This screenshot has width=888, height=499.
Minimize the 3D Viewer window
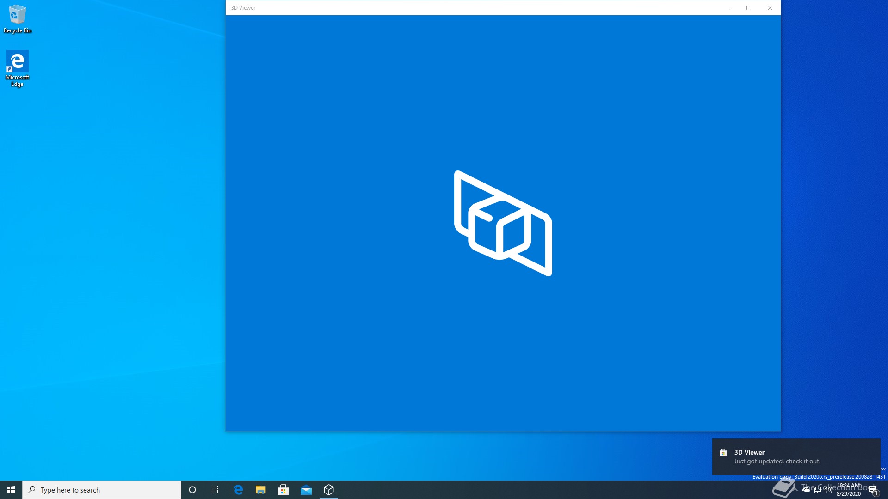(728, 8)
